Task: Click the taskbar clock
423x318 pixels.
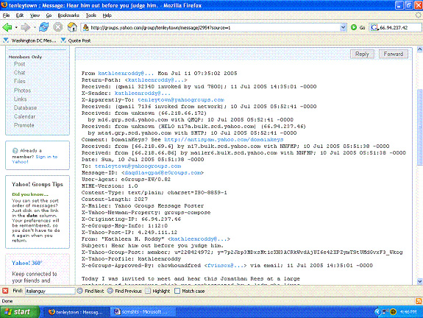Action: pos(408,312)
